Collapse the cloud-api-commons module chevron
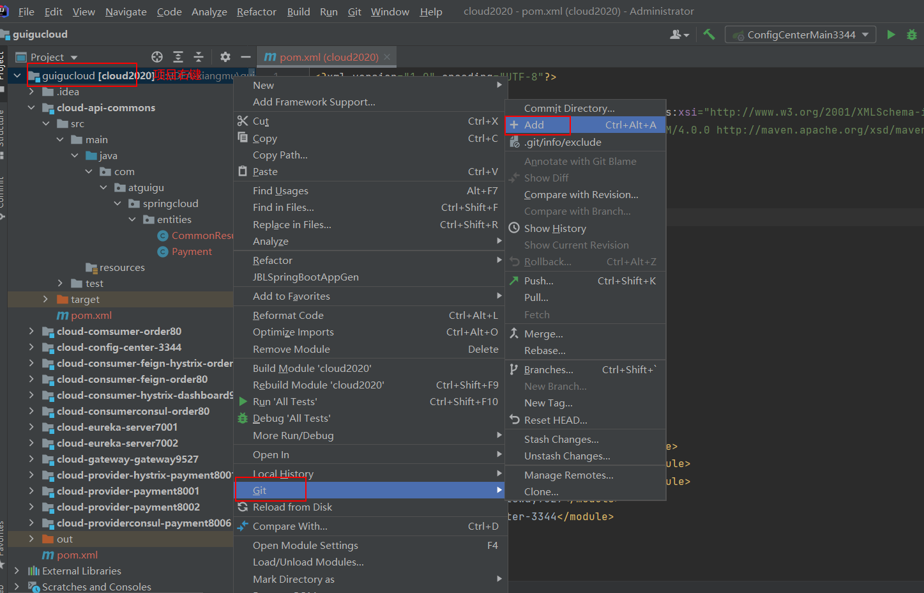 pos(31,107)
